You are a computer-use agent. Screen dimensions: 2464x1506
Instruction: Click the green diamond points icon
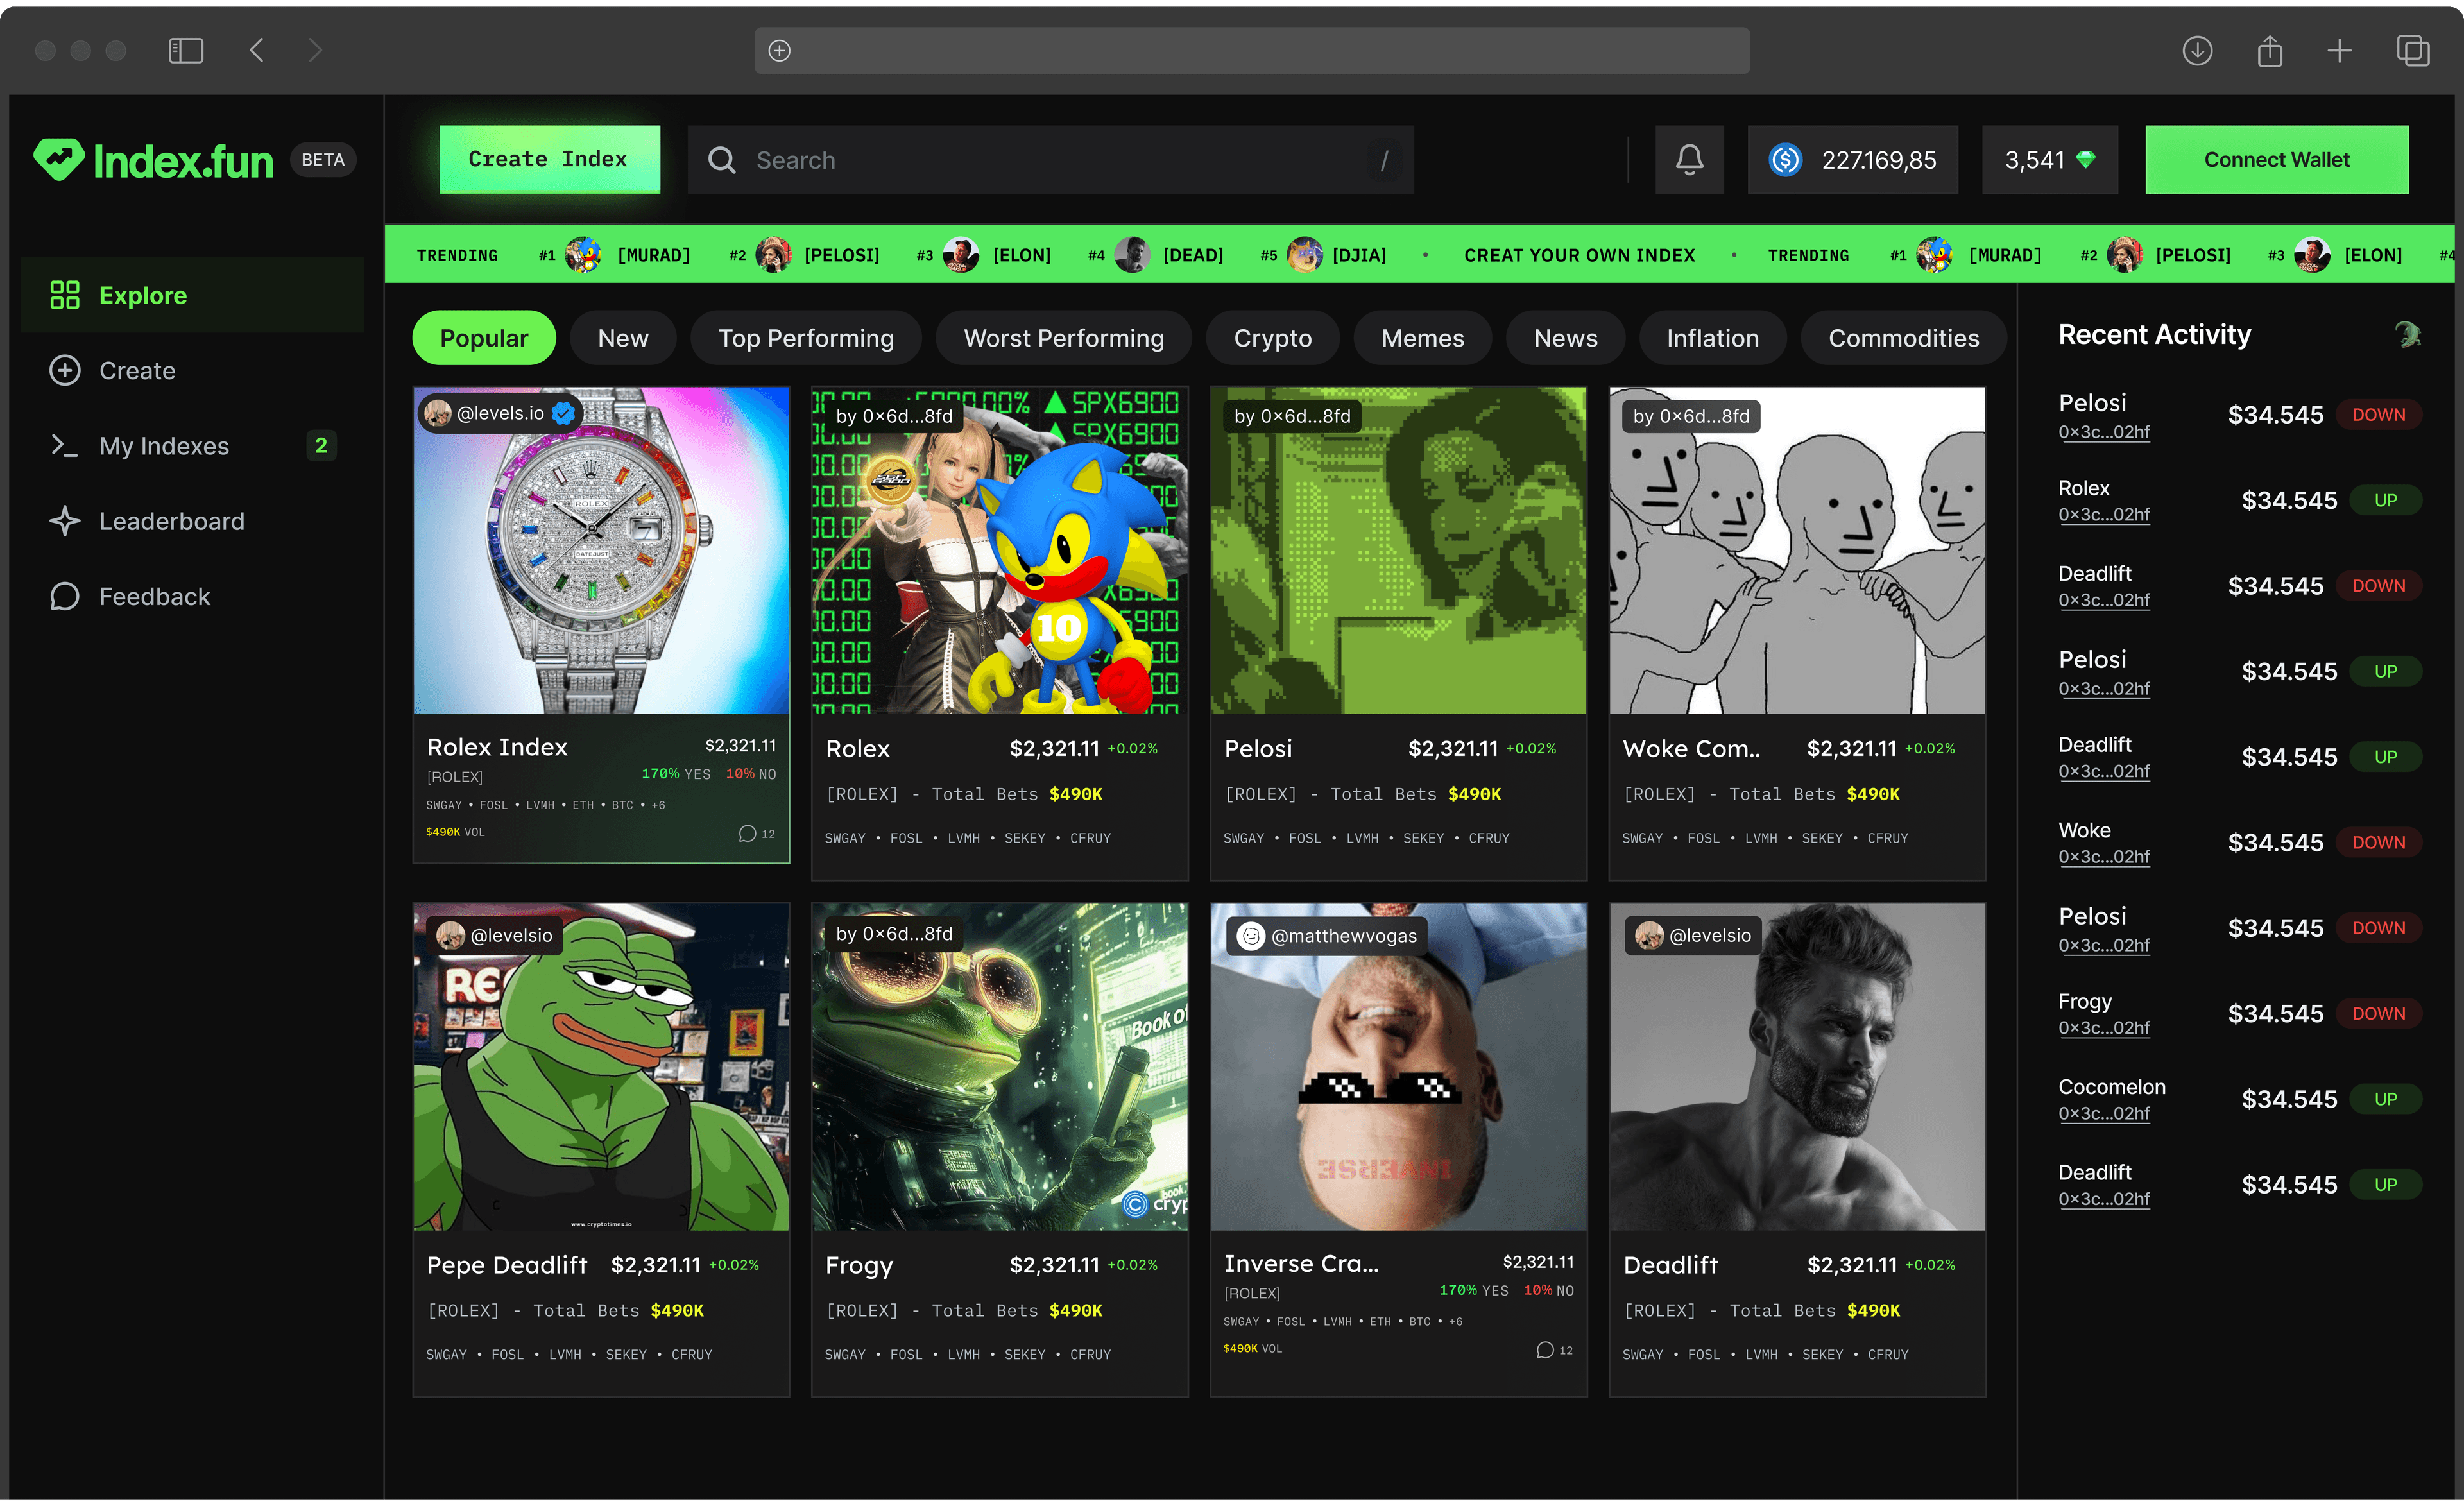(2086, 160)
